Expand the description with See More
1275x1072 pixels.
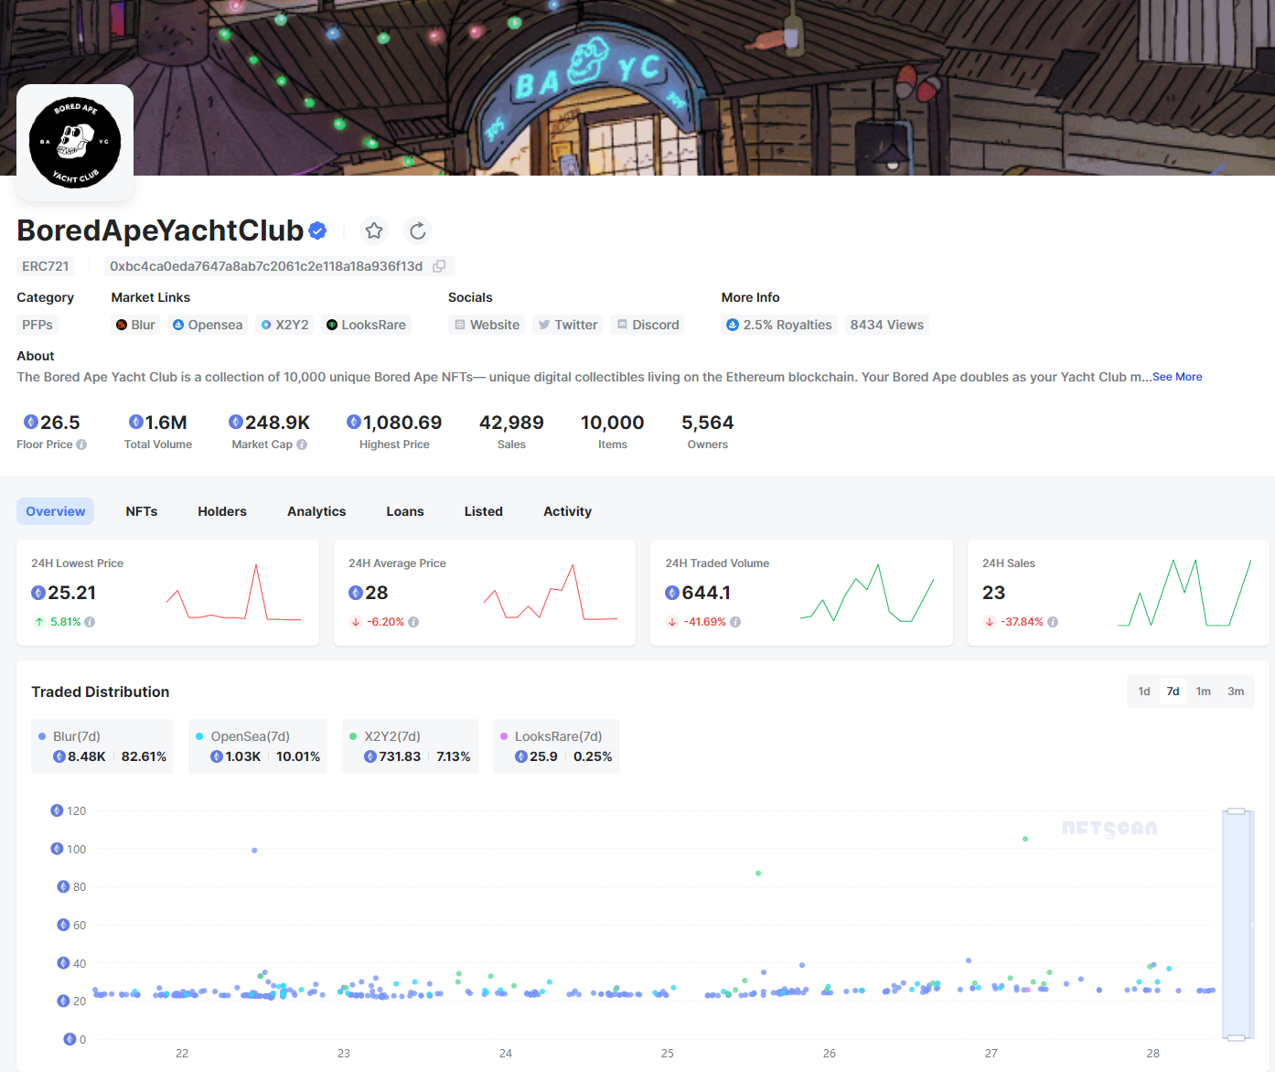(1177, 377)
